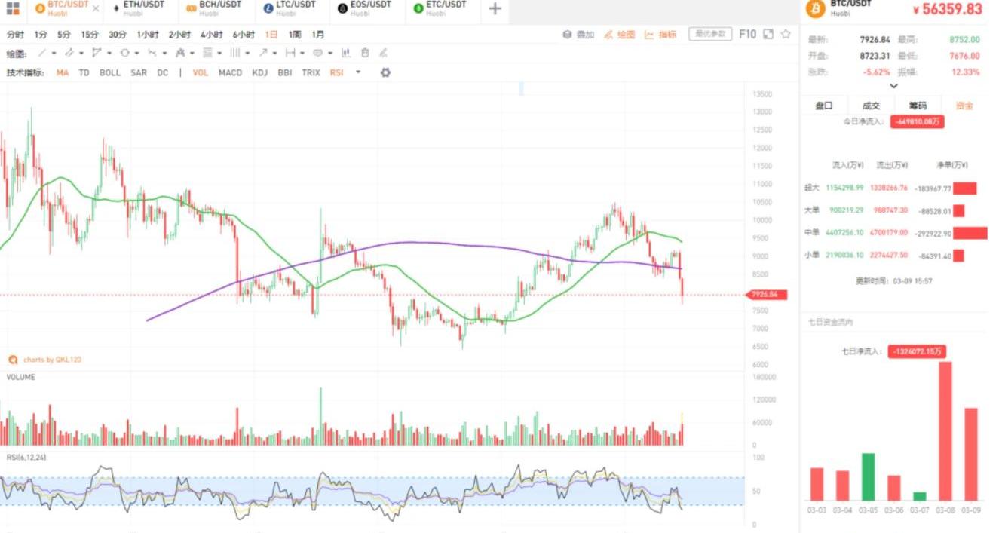Toggle the MACD indicator

tap(230, 72)
